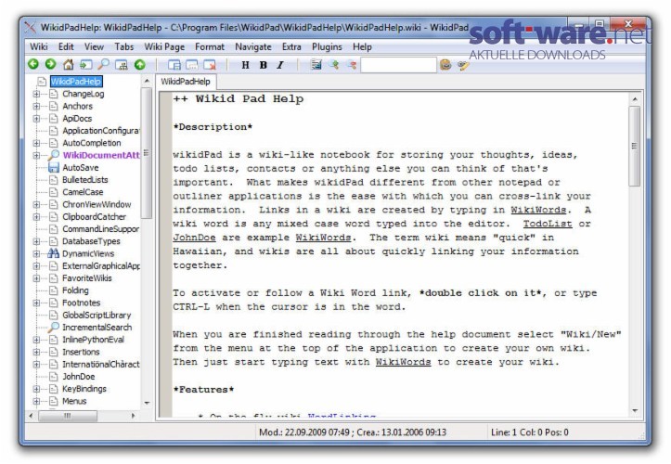Click the window icon with red arrow
Viewport: 671px width, 464px height.
(210, 65)
